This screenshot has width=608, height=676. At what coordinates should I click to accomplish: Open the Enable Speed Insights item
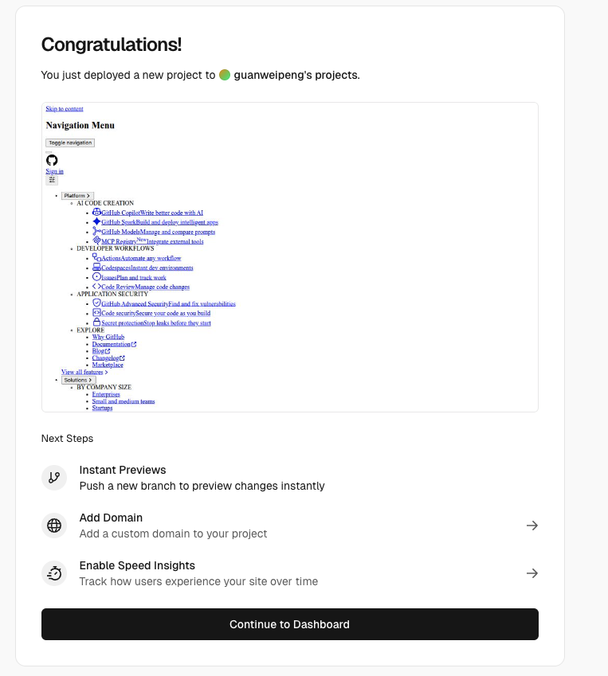[137, 565]
